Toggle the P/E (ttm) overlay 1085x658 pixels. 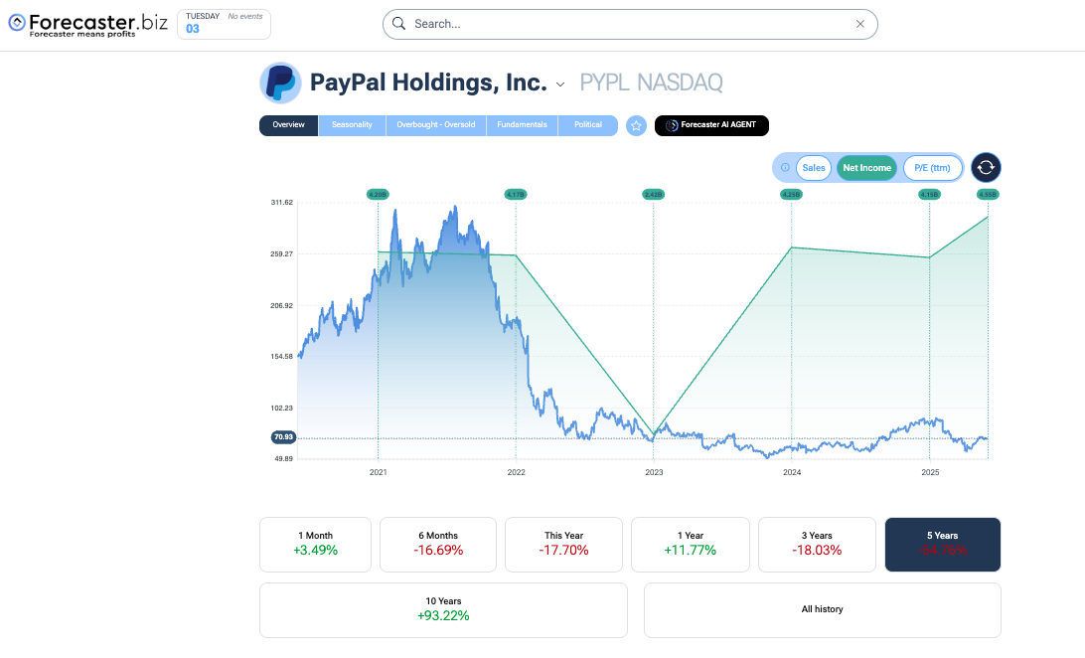[932, 168]
